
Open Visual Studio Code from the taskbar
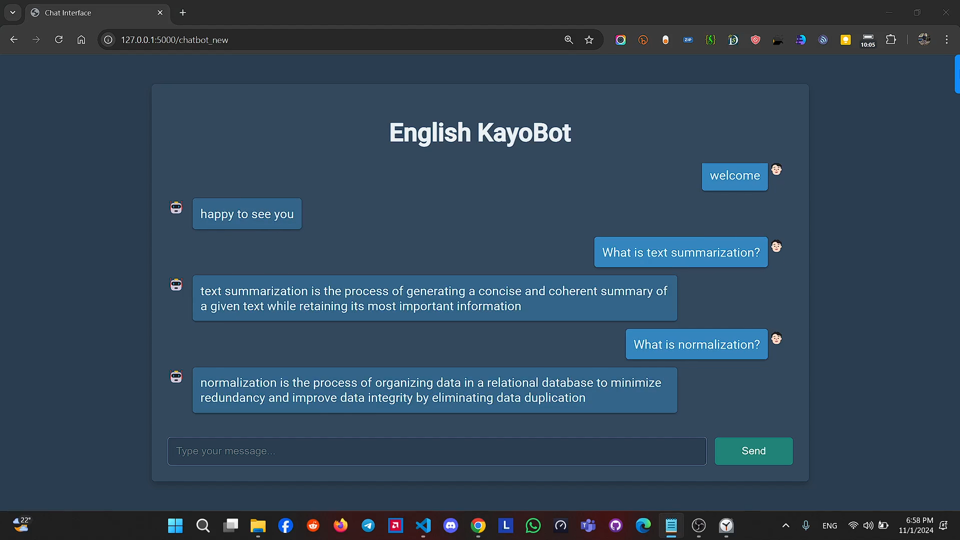point(423,525)
